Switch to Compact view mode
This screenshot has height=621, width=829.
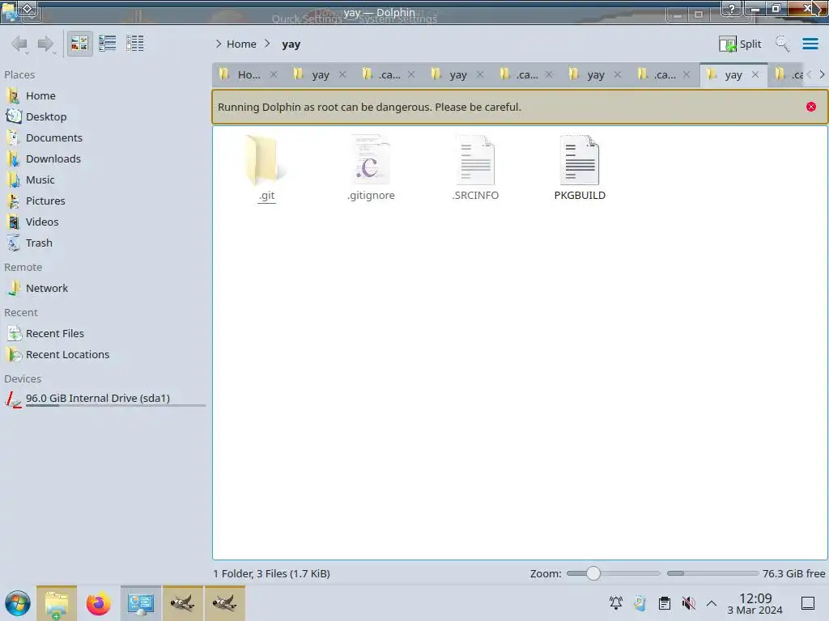pyautogui.click(x=108, y=44)
